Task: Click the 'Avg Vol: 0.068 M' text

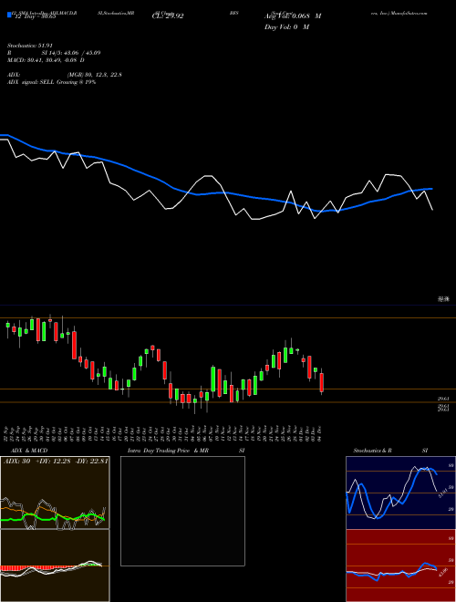Action: pos(293,16)
